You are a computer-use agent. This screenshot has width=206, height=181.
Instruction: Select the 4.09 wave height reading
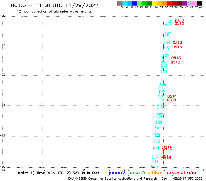tap(159, 116)
